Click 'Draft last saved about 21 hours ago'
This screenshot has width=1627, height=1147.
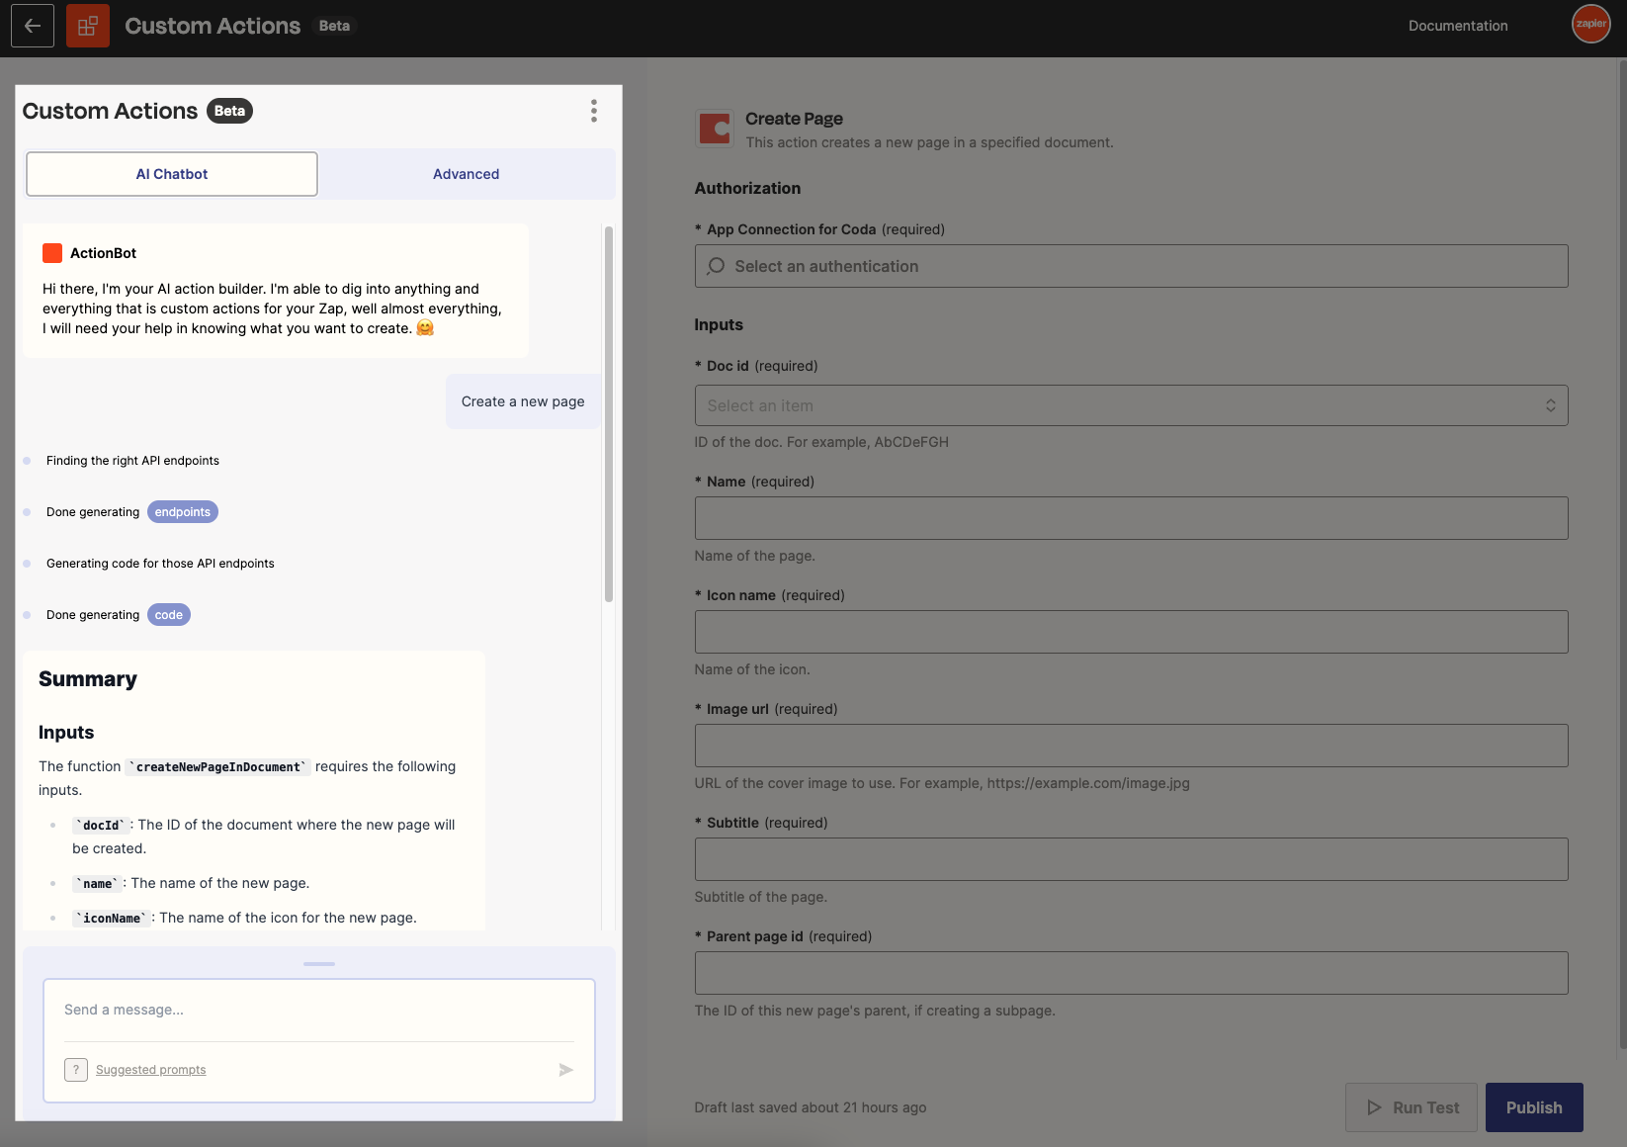pos(811,1107)
